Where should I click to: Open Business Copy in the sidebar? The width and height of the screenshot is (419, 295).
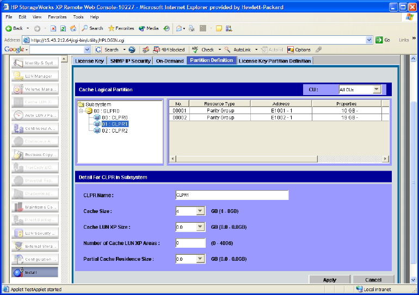click(x=34, y=155)
